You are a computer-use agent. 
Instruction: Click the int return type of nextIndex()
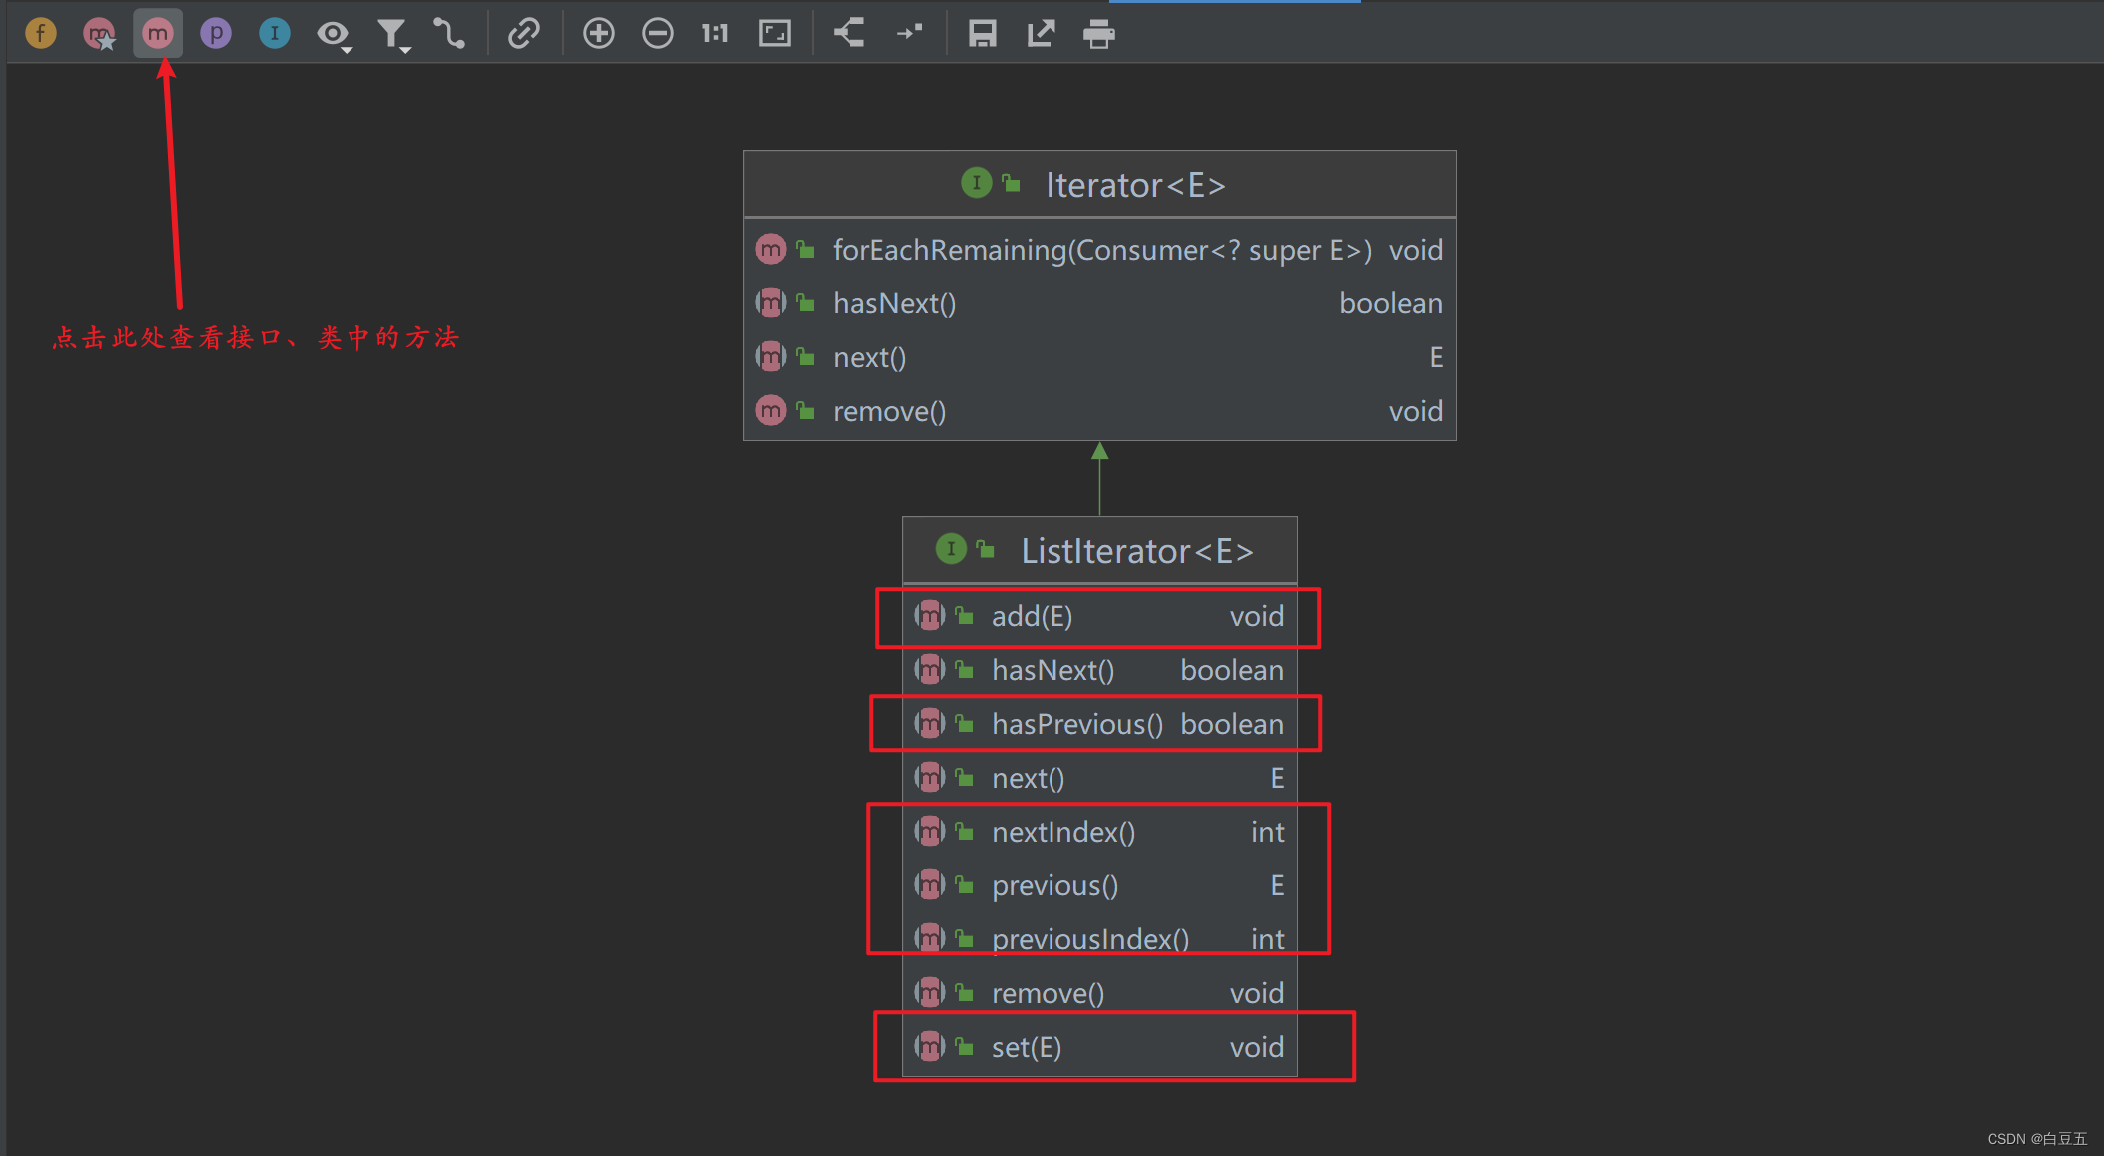[1268, 832]
